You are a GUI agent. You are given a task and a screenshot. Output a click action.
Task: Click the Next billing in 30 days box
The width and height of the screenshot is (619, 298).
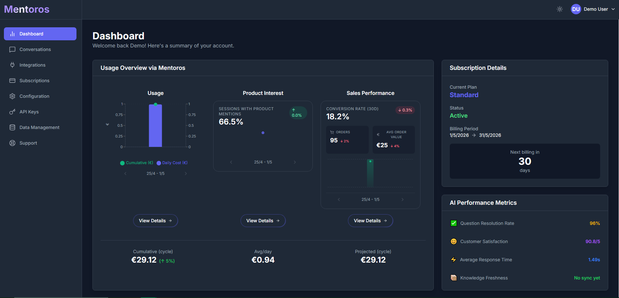coord(525,161)
